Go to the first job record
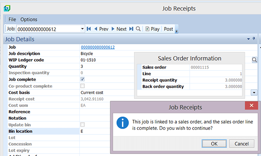 click(89, 29)
